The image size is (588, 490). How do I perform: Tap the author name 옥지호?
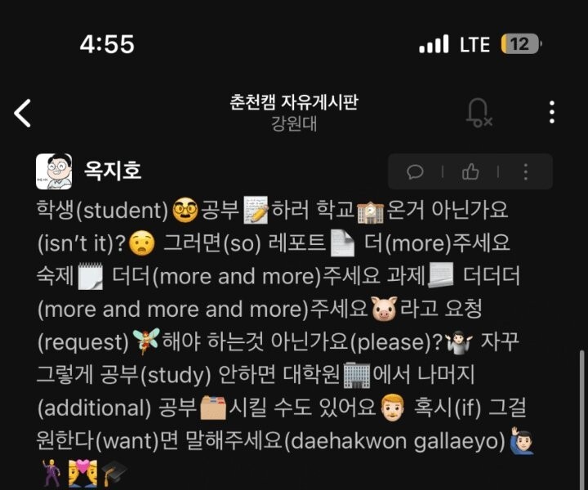tap(113, 171)
